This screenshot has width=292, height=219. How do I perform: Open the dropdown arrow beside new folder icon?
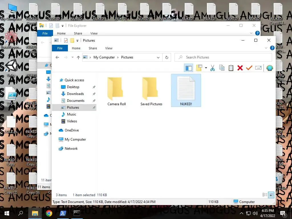pos(206,68)
